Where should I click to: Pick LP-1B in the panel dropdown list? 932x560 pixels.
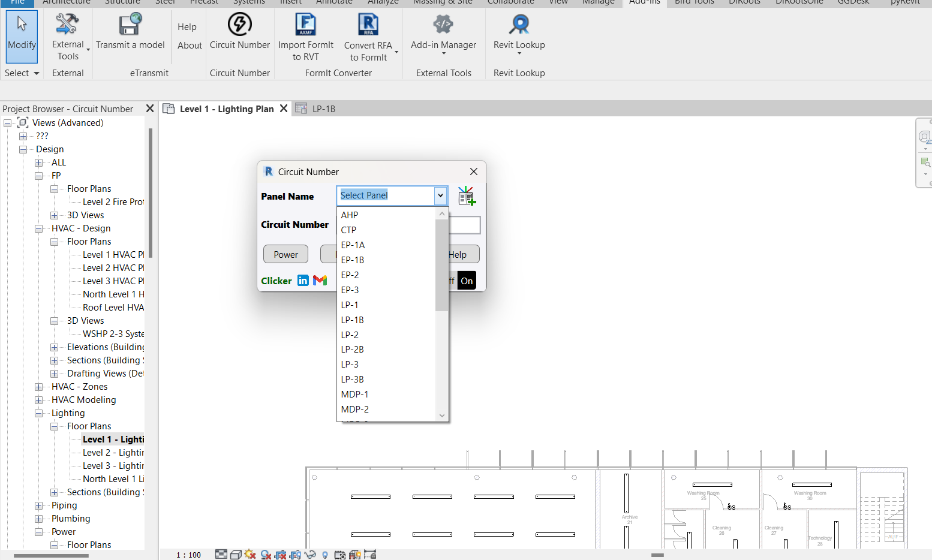(x=386, y=320)
